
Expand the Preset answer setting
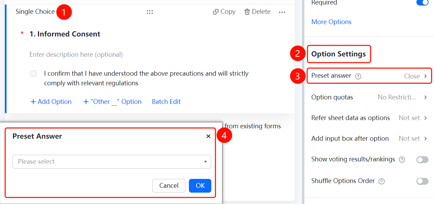pyautogui.click(x=369, y=76)
